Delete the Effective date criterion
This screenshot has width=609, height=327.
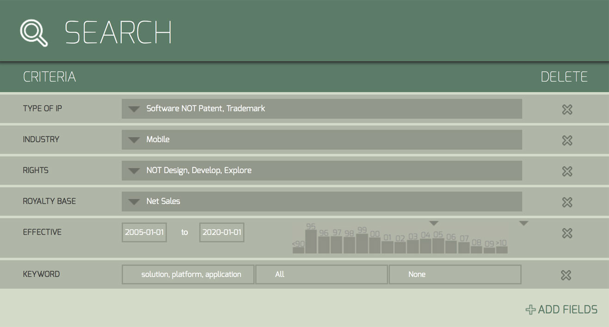(x=567, y=233)
